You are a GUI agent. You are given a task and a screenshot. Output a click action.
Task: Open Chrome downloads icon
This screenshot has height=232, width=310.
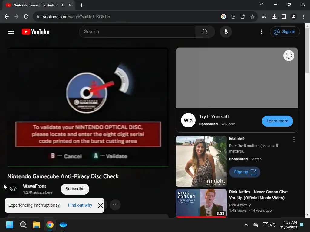point(274,17)
